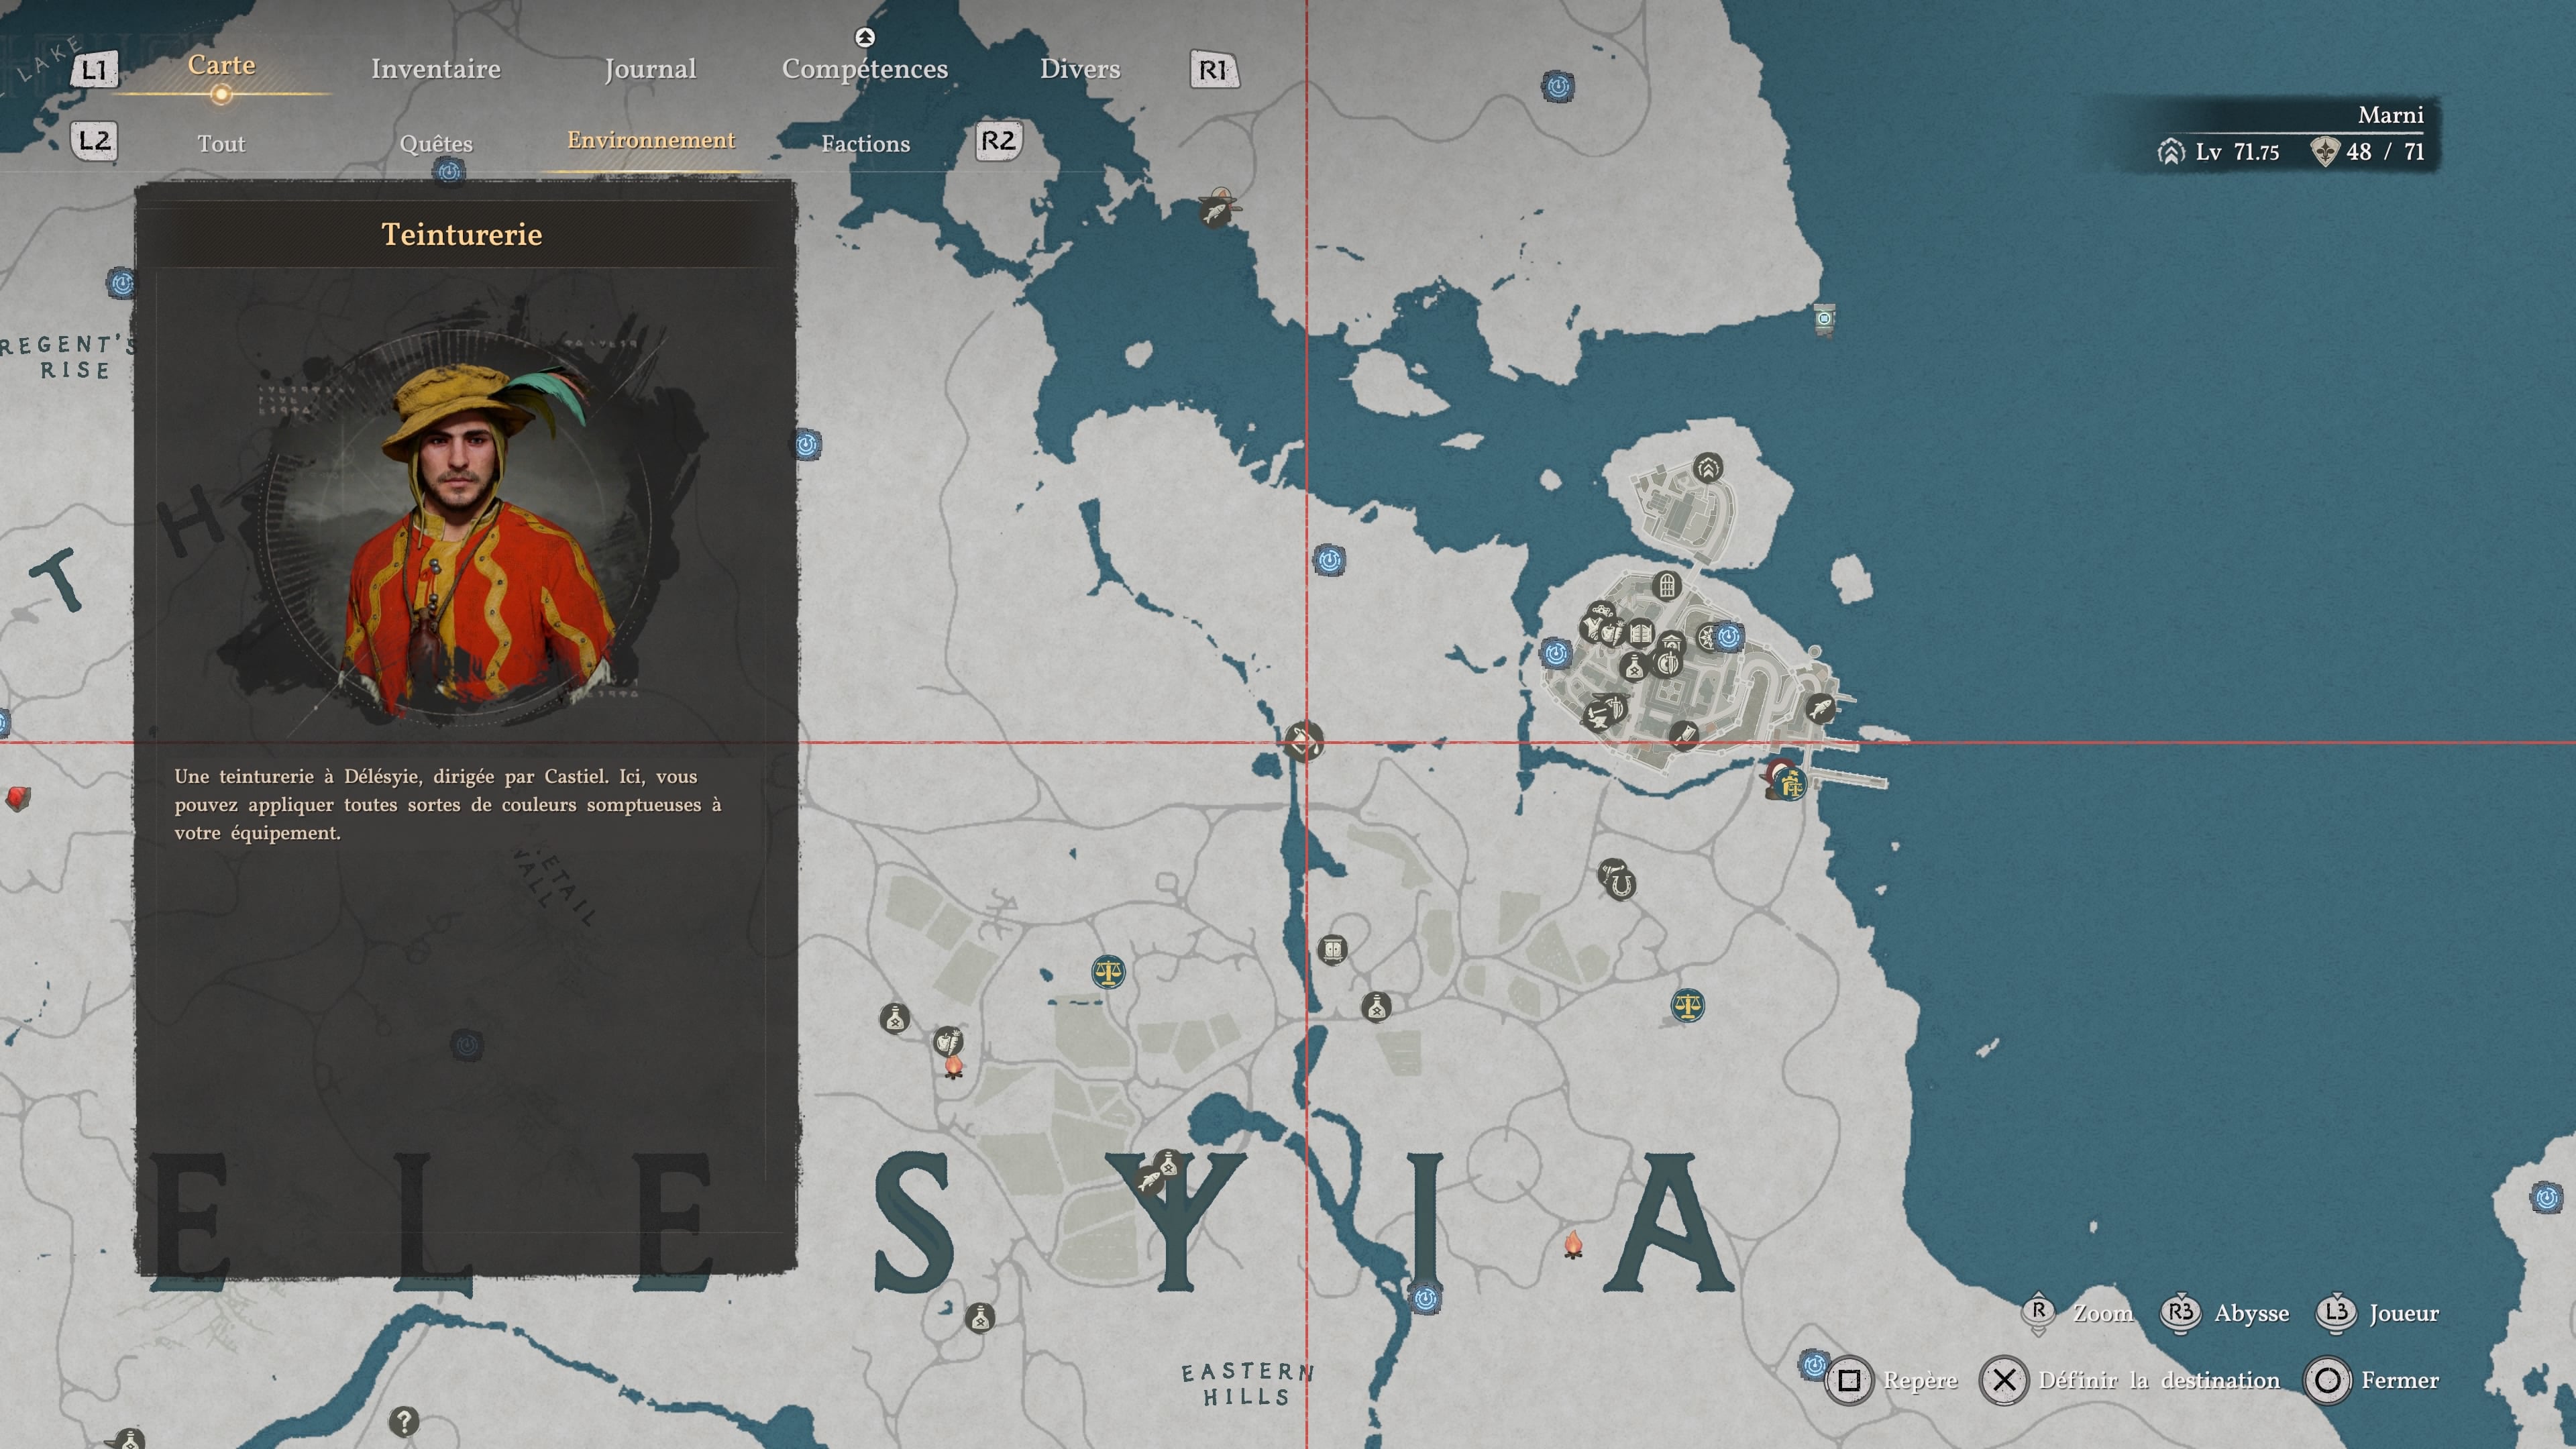Select the cleaver butcher icon
This screenshot has width=2576, height=1449.
coord(1684,735)
